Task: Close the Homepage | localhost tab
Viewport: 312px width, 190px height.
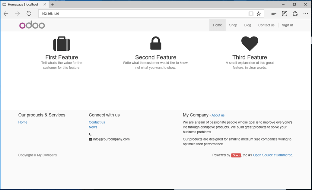Action: coord(45,5)
